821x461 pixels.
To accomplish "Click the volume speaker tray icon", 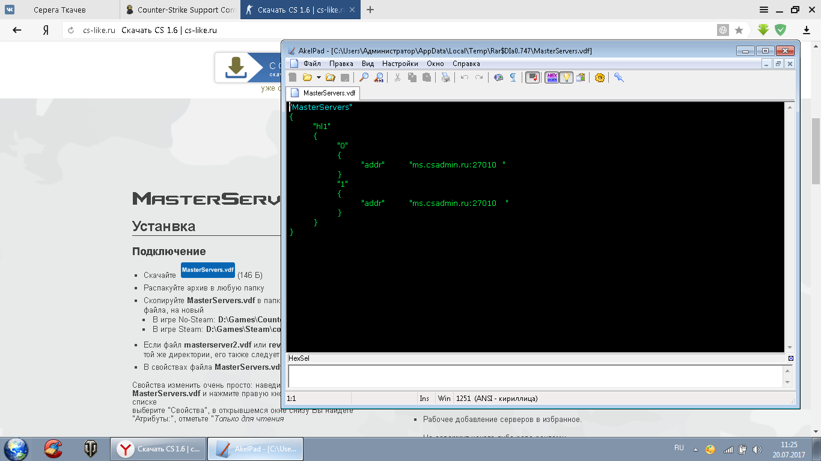I will tap(756, 449).
